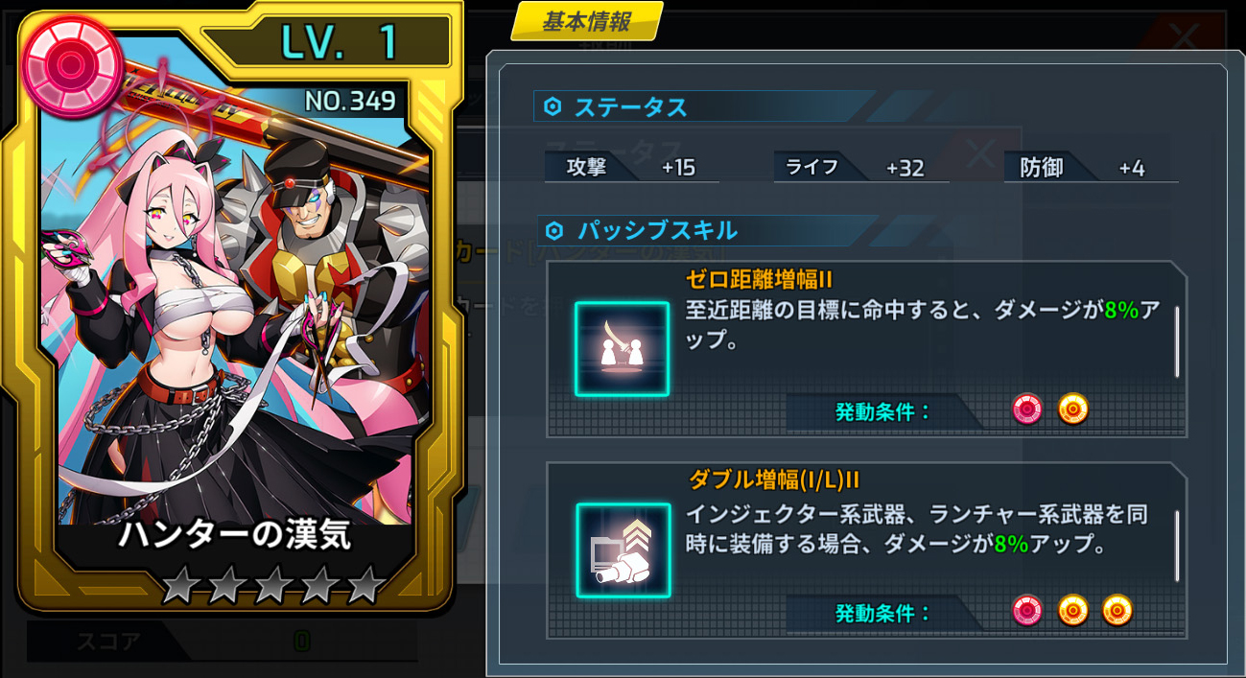Select the ダブル増幅(I/L)II skill icon
The image size is (1246, 678).
[x=623, y=550]
